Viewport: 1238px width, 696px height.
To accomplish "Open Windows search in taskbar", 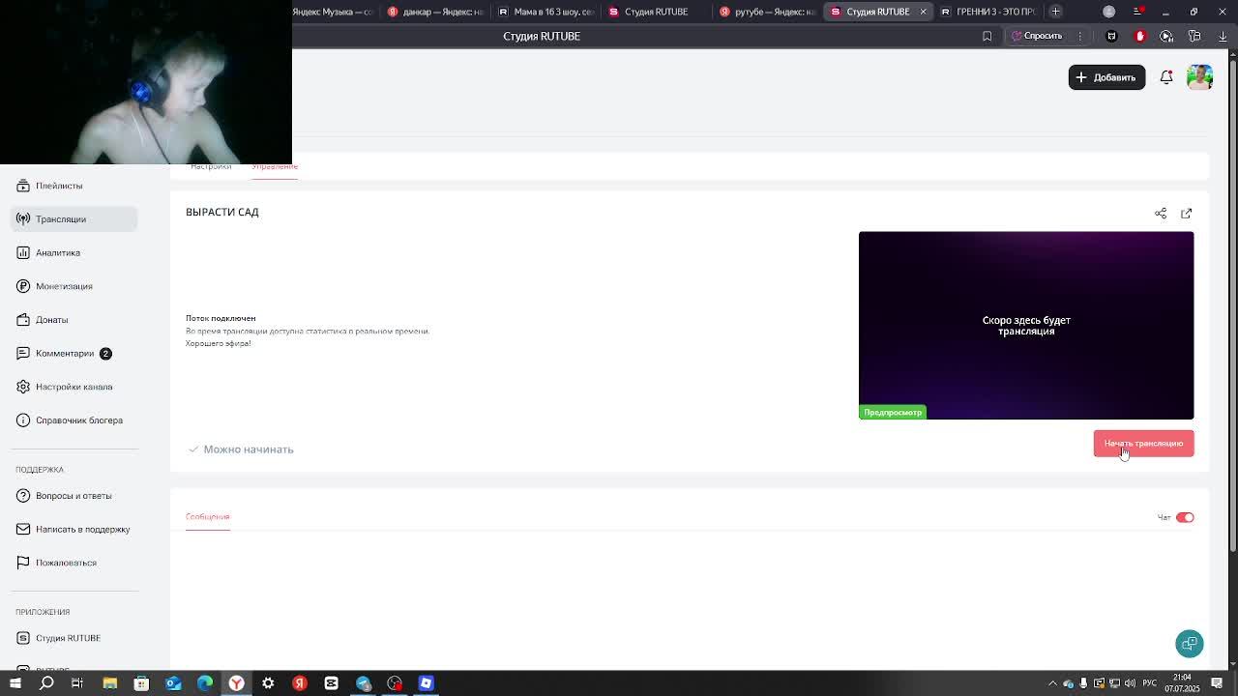I will (46, 683).
